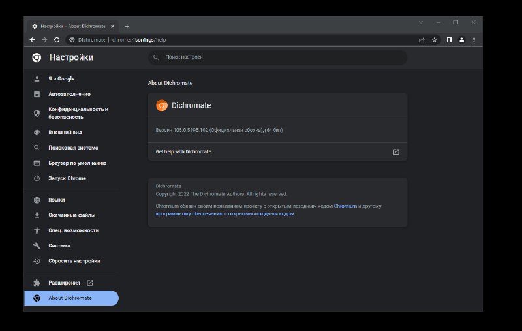
Task: Click the Поиск настроек search field
Action: [x=277, y=57]
